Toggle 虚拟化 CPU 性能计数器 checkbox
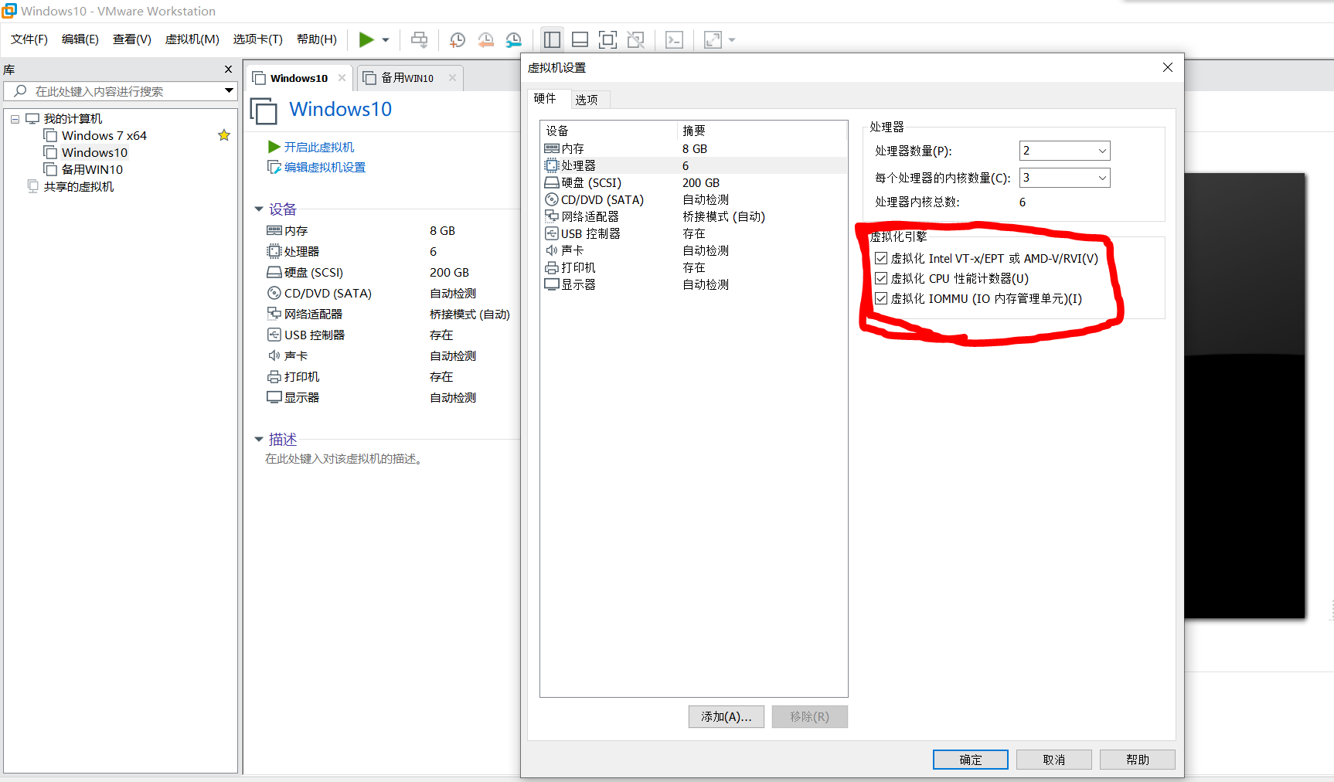 click(x=881, y=278)
